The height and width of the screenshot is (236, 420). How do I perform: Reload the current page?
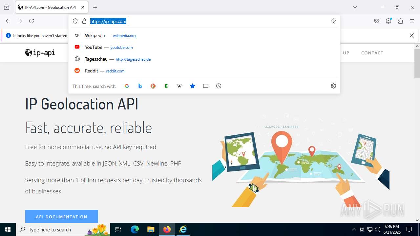point(31,21)
